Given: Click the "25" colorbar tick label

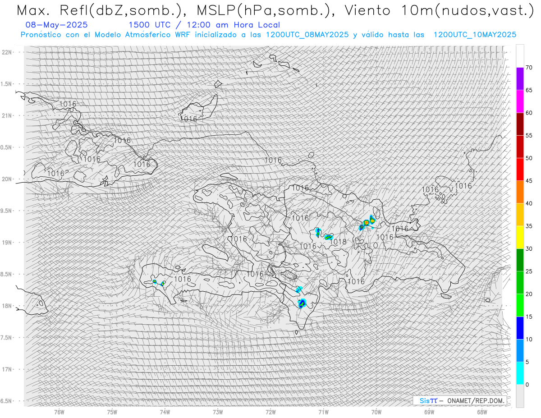Looking at the screenshot, I should tap(529, 271).
